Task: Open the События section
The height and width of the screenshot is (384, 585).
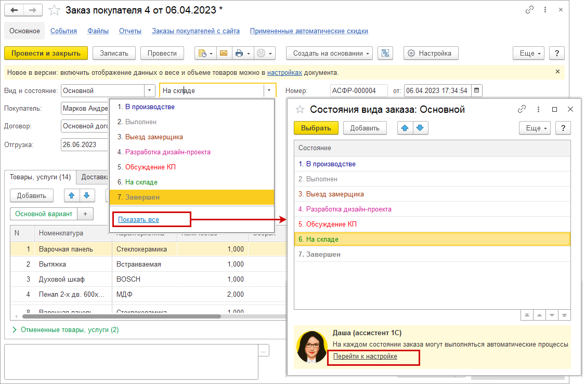Action: (63, 31)
